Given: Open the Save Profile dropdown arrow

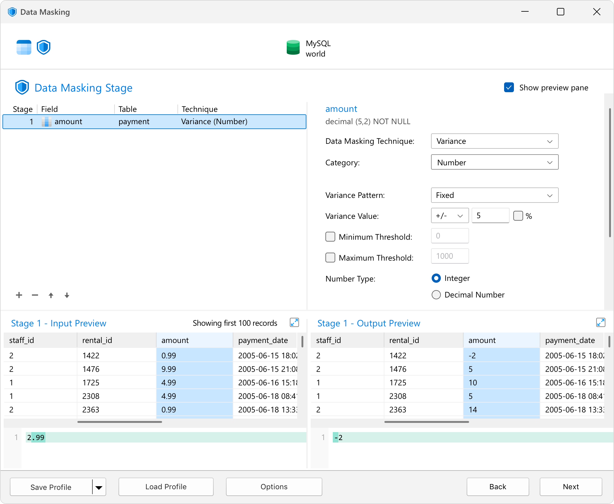Looking at the screenshot, I should coord(99,487).
